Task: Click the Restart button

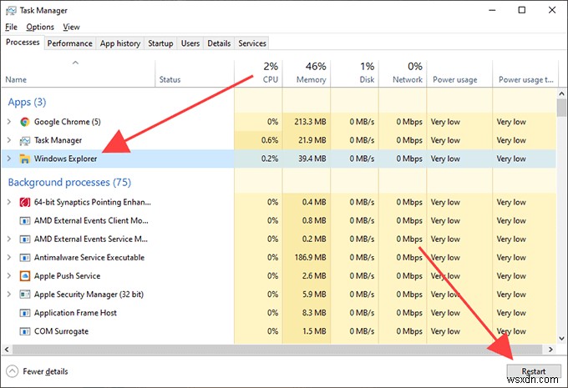Action: (534, 371)
